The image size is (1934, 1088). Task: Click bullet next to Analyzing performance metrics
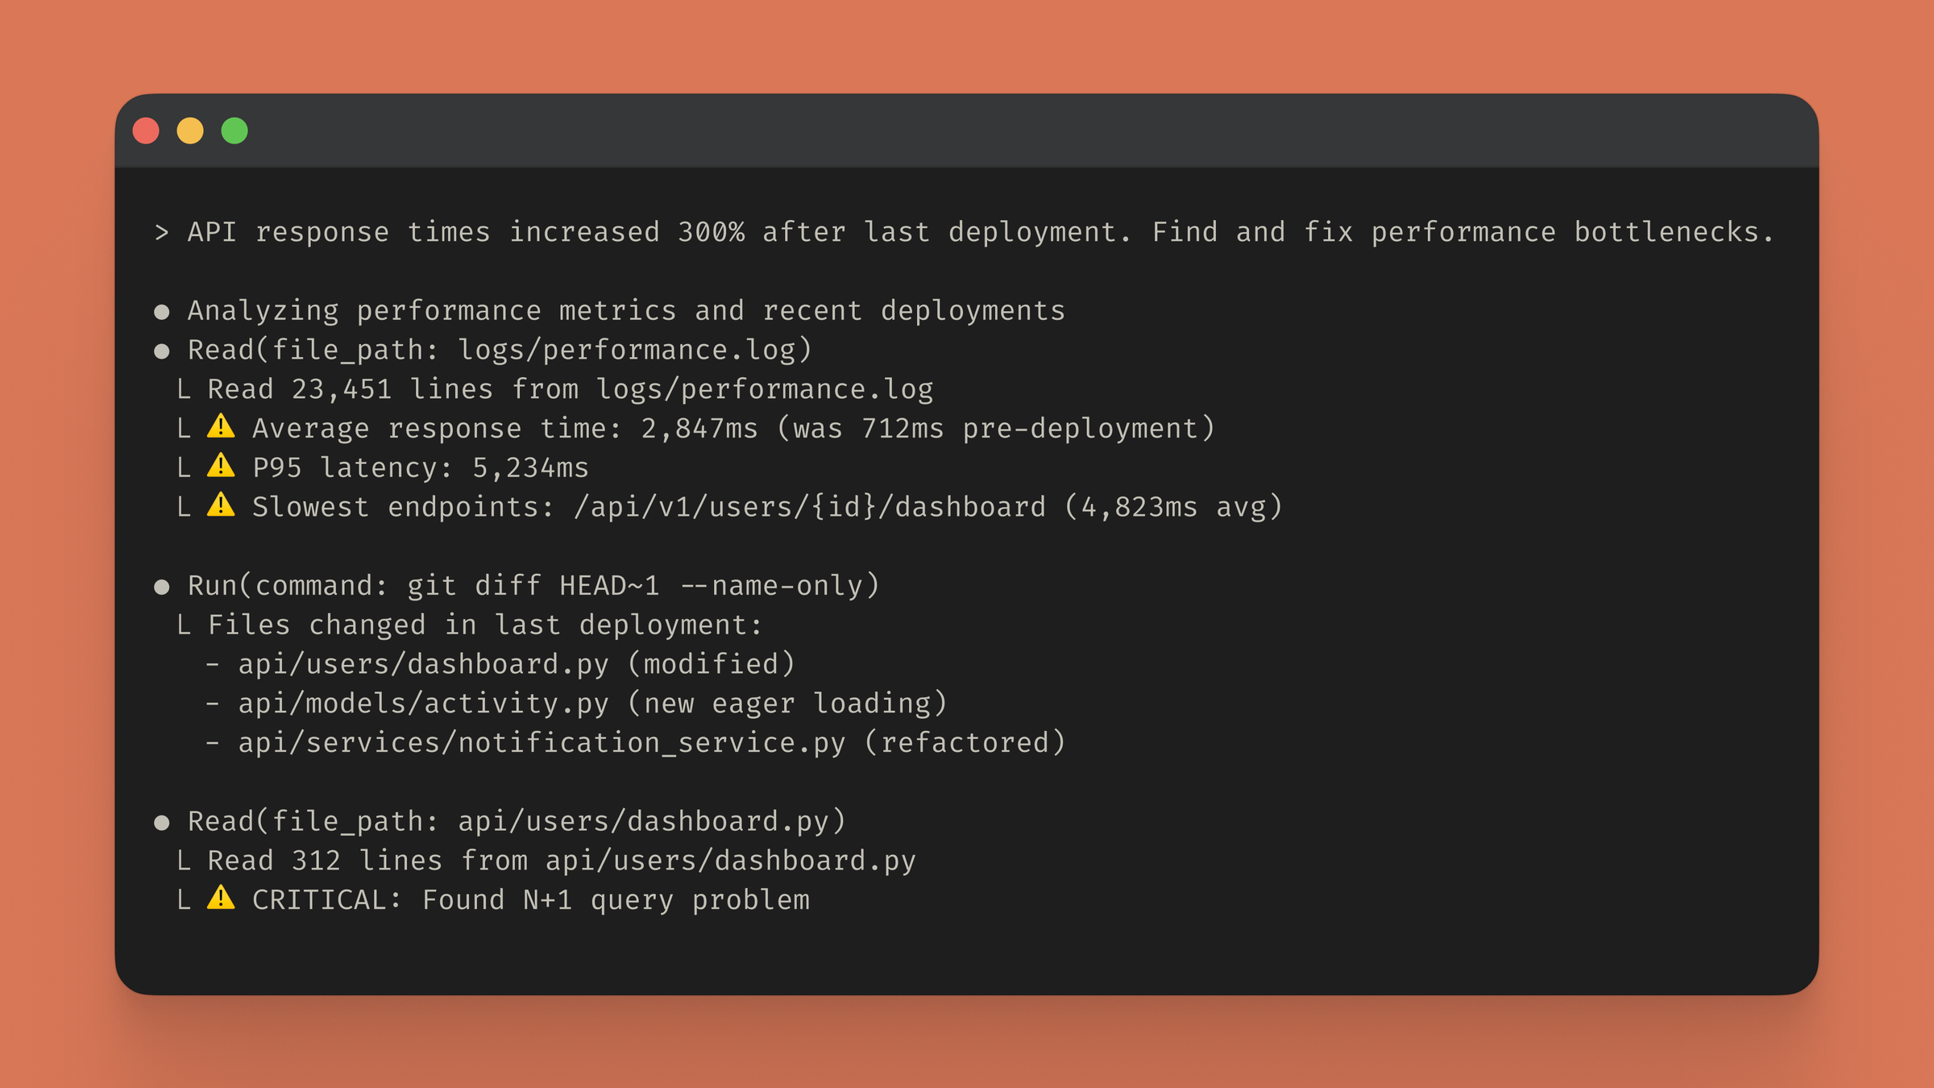point(162,312)
